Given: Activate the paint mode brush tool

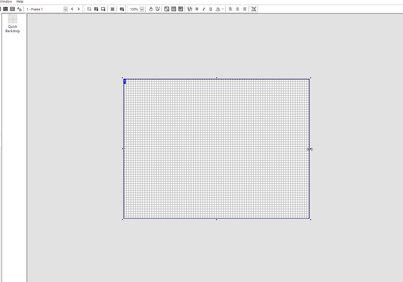Looking at the screenshot, I should point(158,9).
